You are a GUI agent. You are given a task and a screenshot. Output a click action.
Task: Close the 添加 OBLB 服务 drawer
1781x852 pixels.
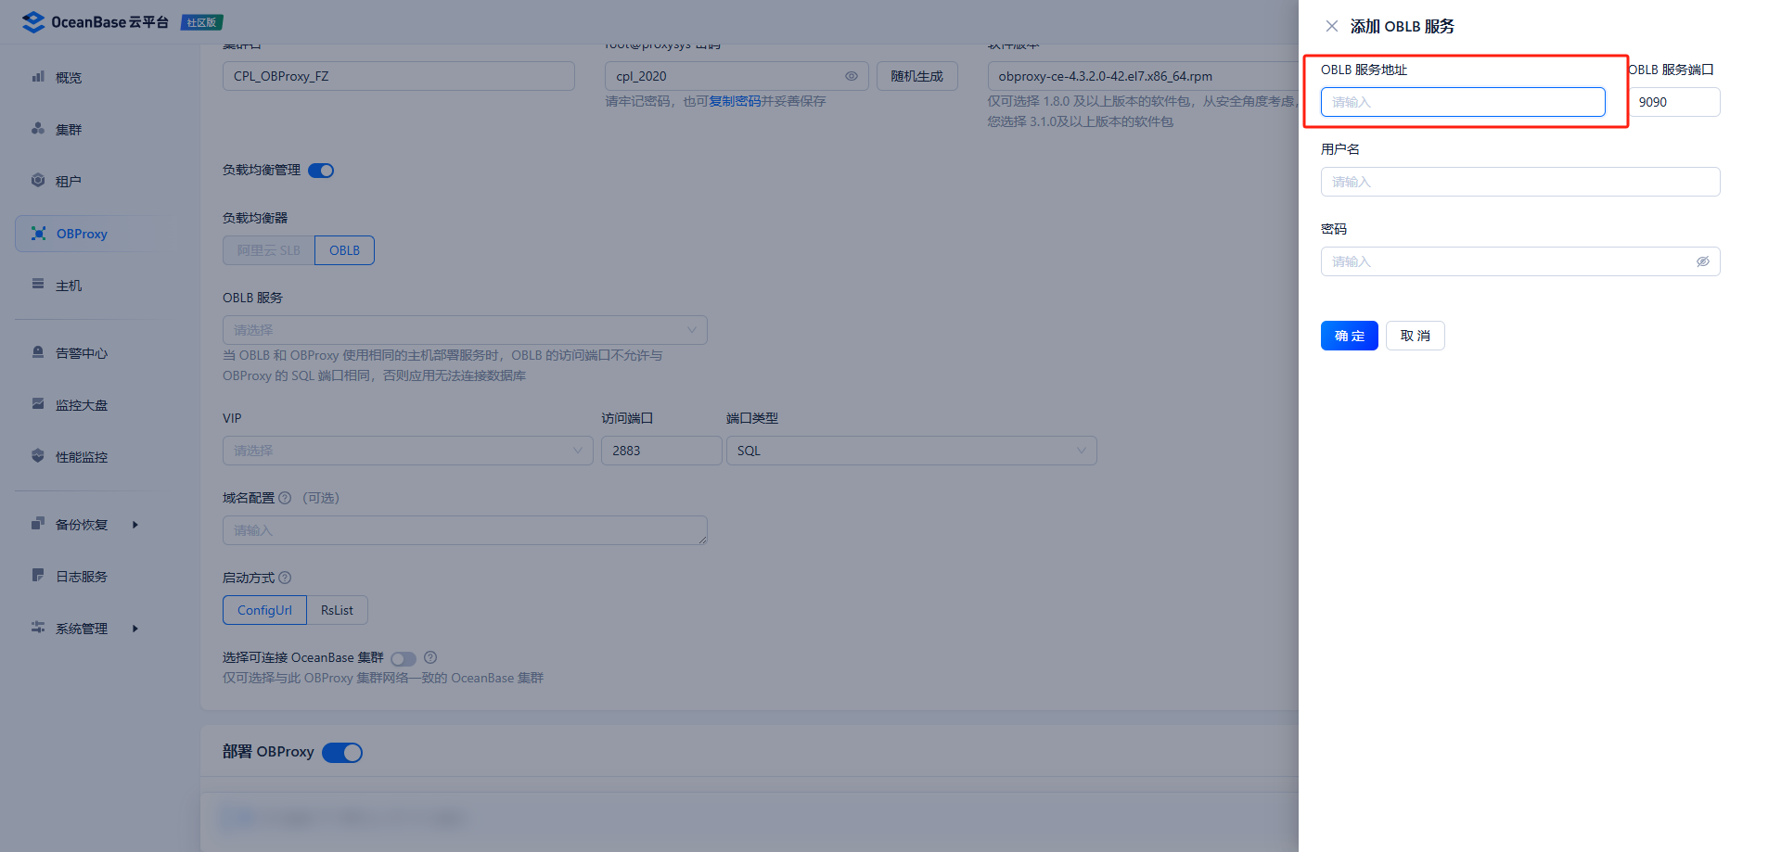(1332, 26)
